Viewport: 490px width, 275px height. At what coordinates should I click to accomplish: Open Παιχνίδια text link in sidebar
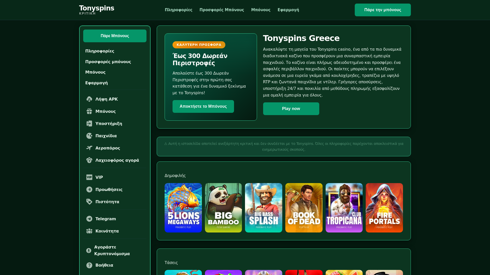click(x=106, y=136)
